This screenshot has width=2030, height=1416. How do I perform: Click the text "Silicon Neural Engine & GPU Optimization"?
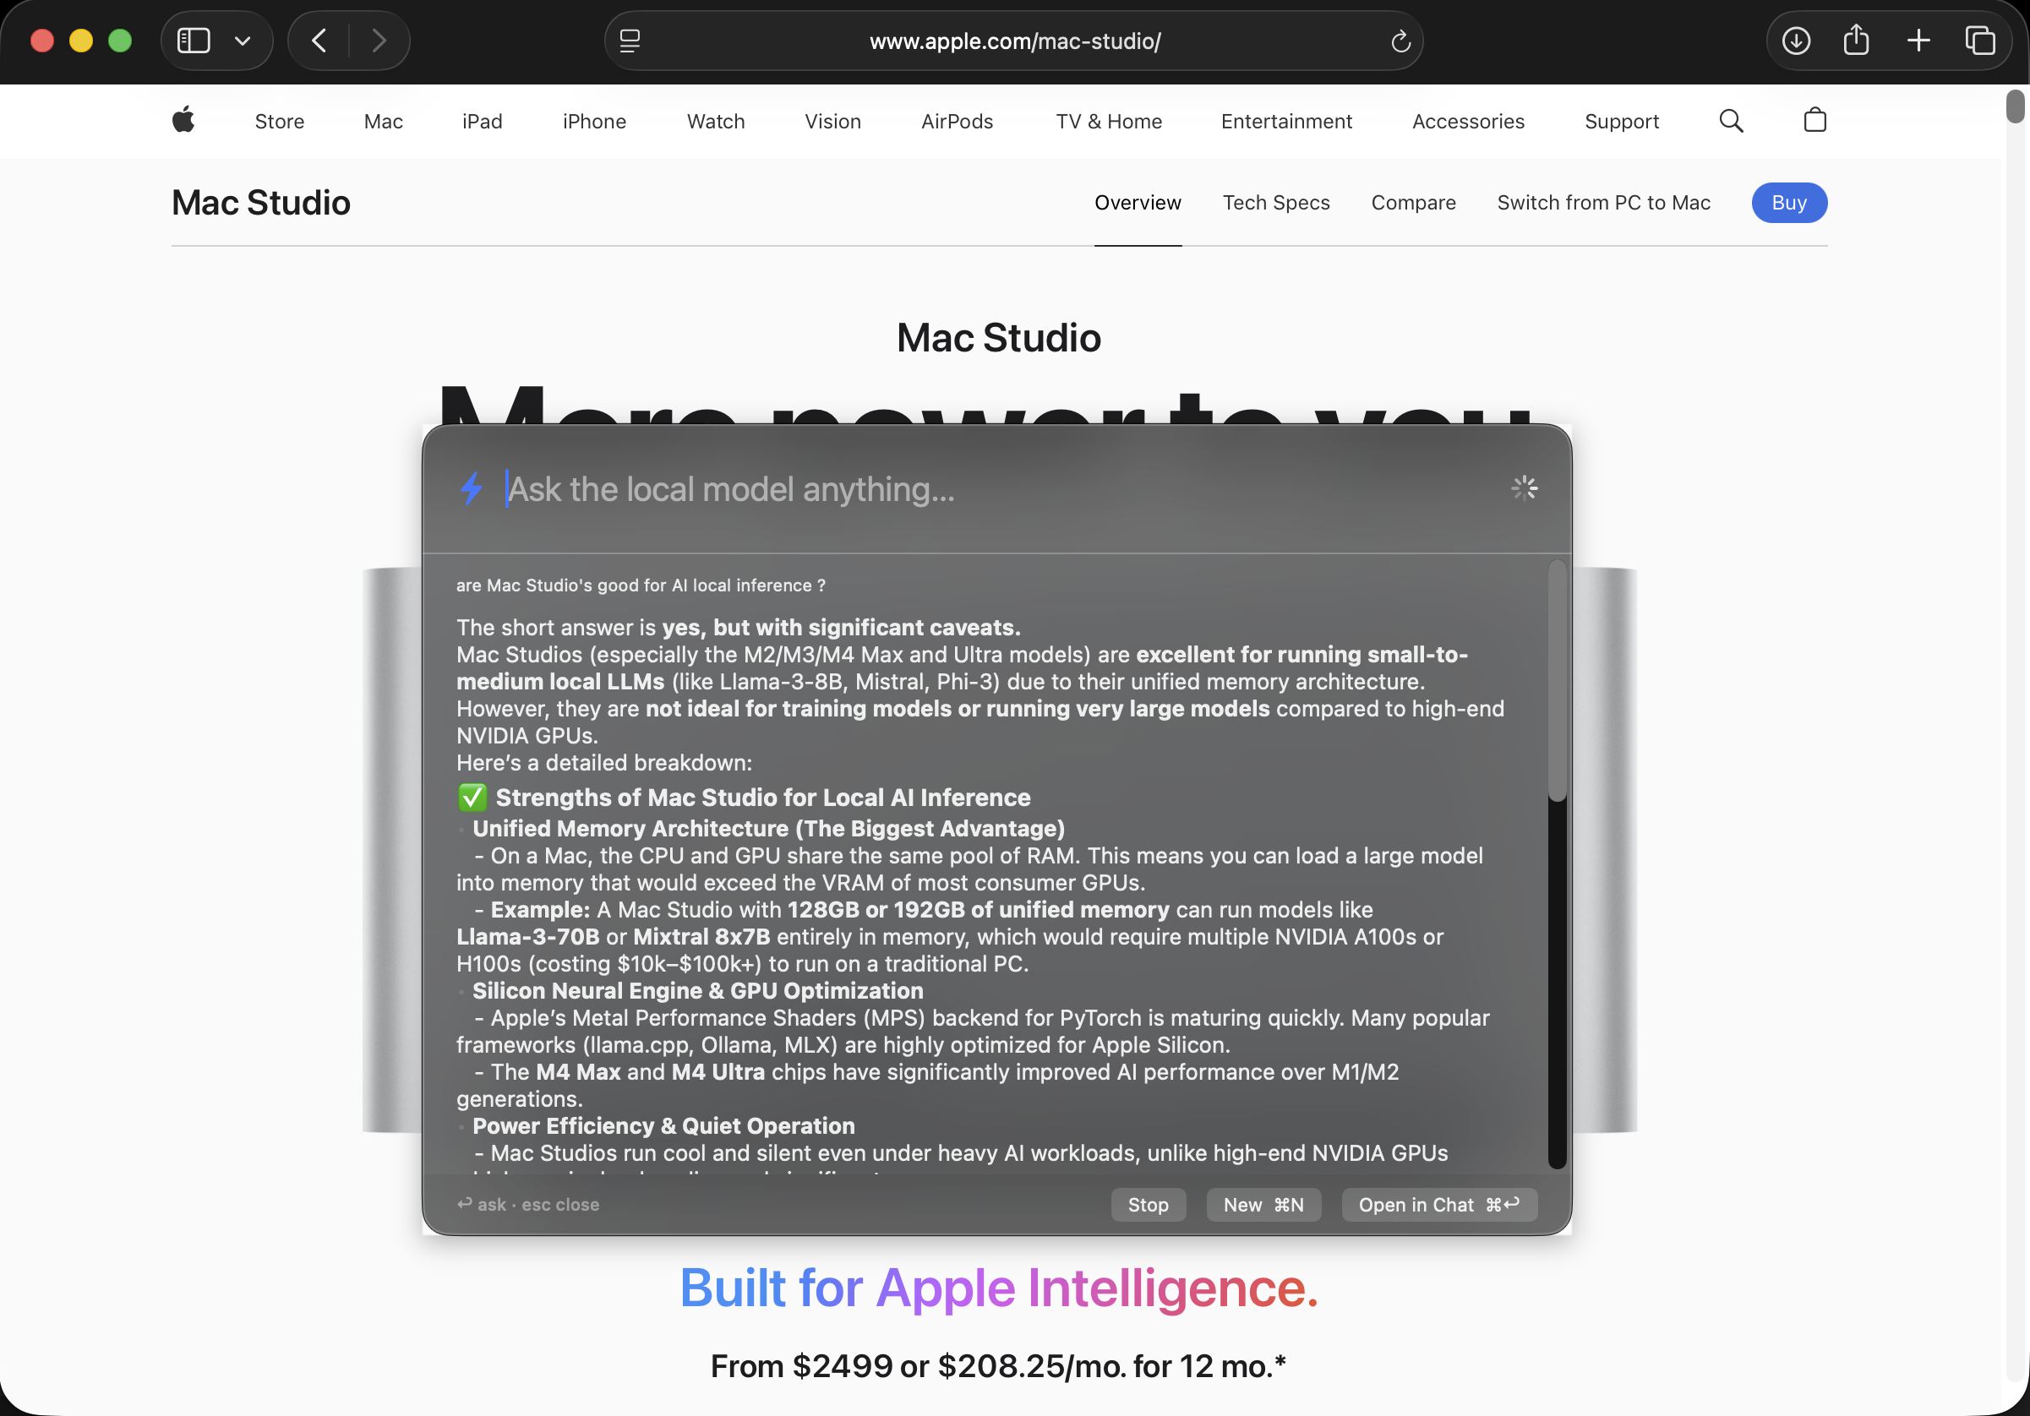point(697,991)
